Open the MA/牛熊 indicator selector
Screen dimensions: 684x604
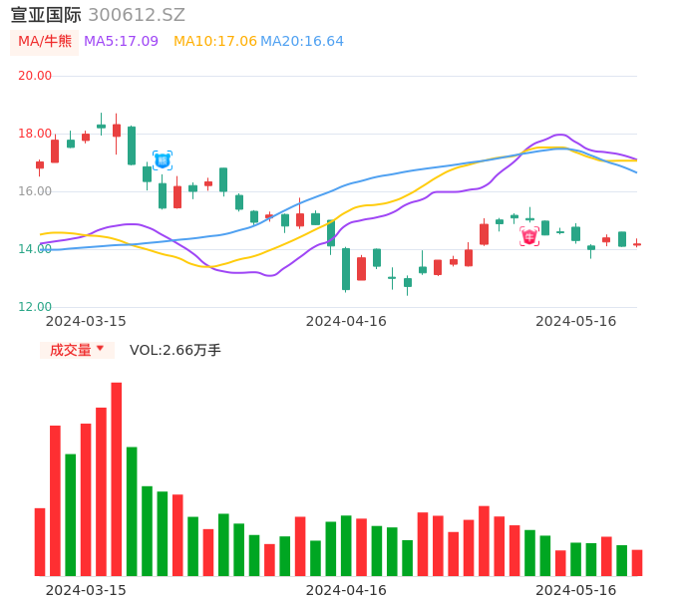(x=44, y=42)
